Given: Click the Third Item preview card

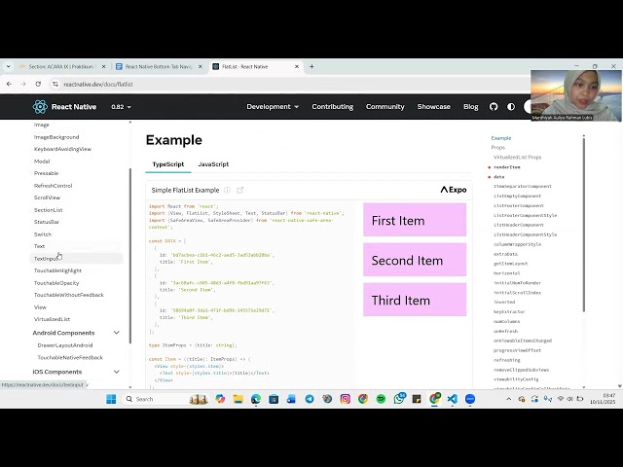Looking at the screenshot, I should (x=415, y=300).
